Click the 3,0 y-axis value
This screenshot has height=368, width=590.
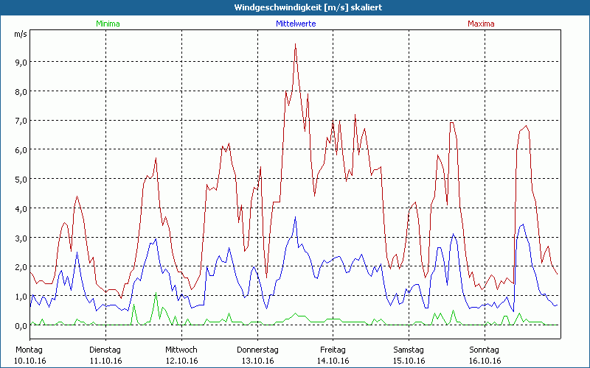coord(21,238)
